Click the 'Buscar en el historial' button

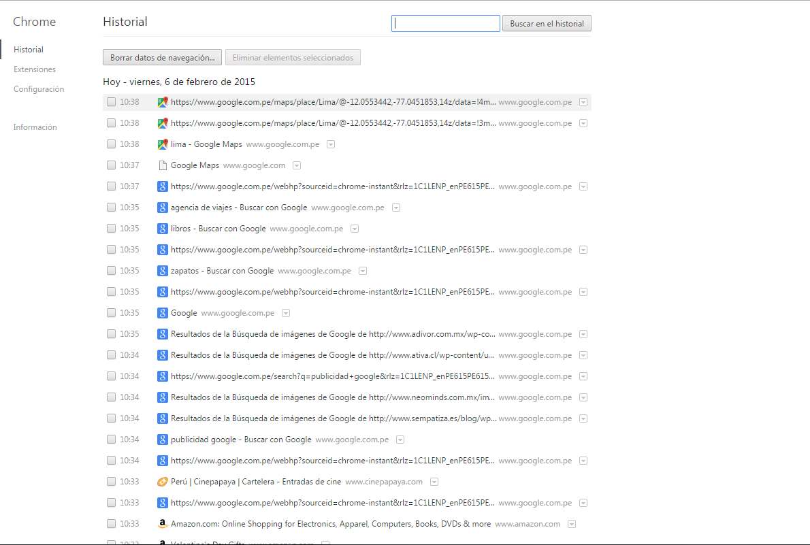pyautogui.click(x=547, y=23)
